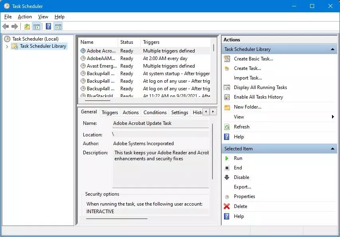
Task: Disable the selected Adobe task
Action: point(242,177)
